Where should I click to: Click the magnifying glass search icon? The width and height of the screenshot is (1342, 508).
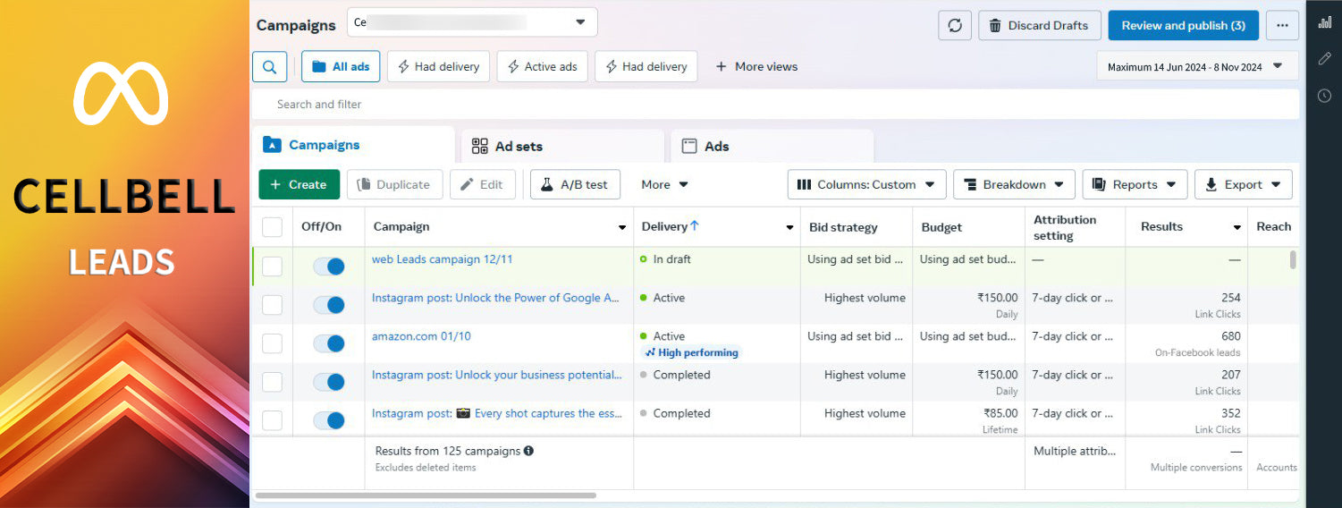[269, 66]
